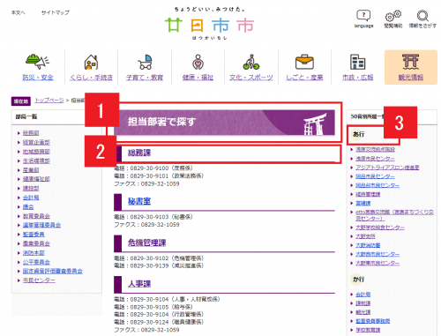
Task: Open the 観光情報 torii gate icon
Action: (411, 62)
